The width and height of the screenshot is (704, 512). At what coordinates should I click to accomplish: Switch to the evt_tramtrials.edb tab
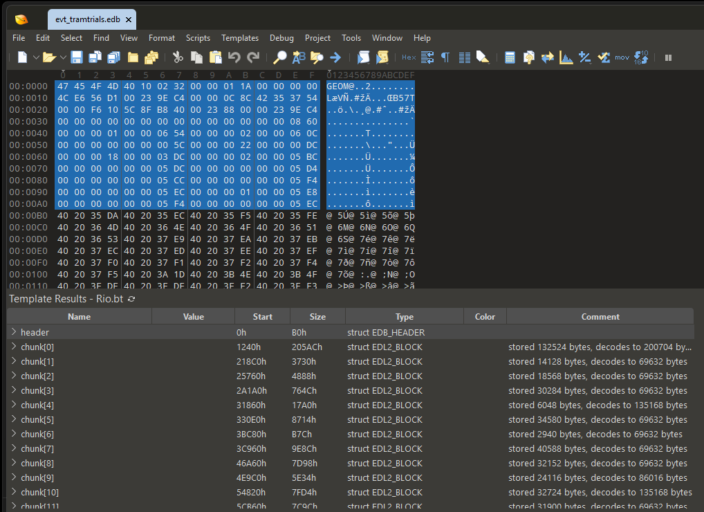point(88,19)
